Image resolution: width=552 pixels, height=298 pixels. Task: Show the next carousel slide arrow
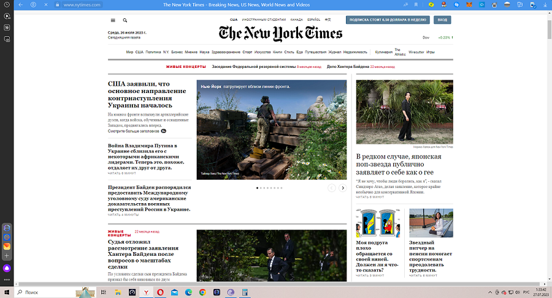point(342,188)
